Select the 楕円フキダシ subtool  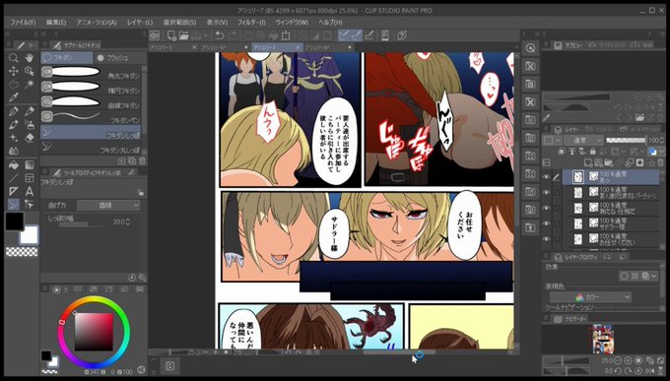[91, 88]
